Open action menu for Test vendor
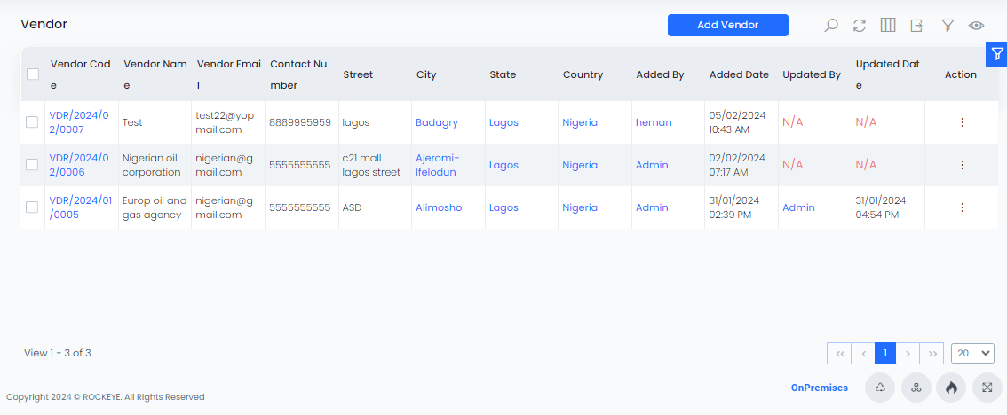Screen dimensions: 1007x415 pyautogui.click(x=962, y=122)
